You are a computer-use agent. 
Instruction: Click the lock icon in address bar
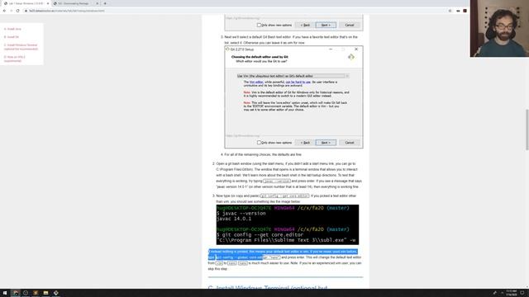pyautogui.click(x=26, y=11)
